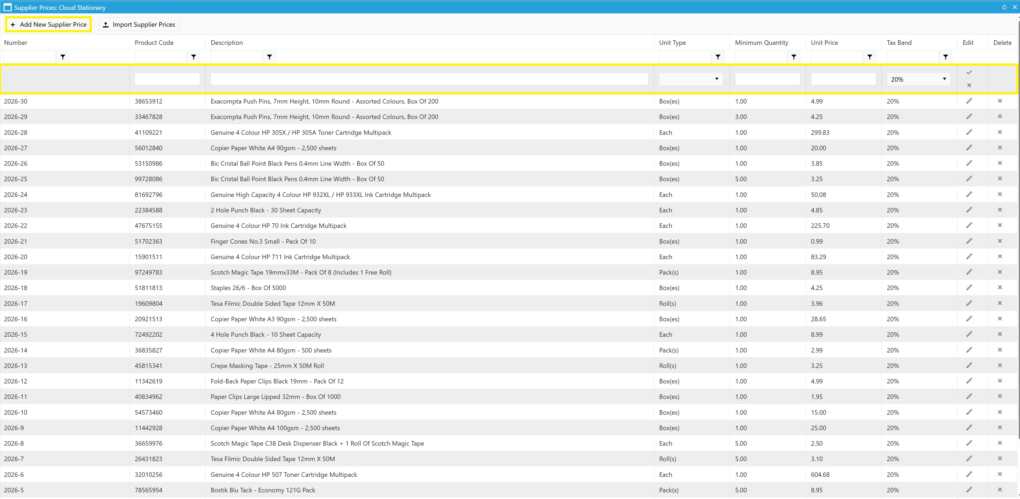Image resolution: width=1020 pixels, height=499 pixels.
Task: Sort by the Number column header
Action: pyautogui.click(x=16, y=43)
